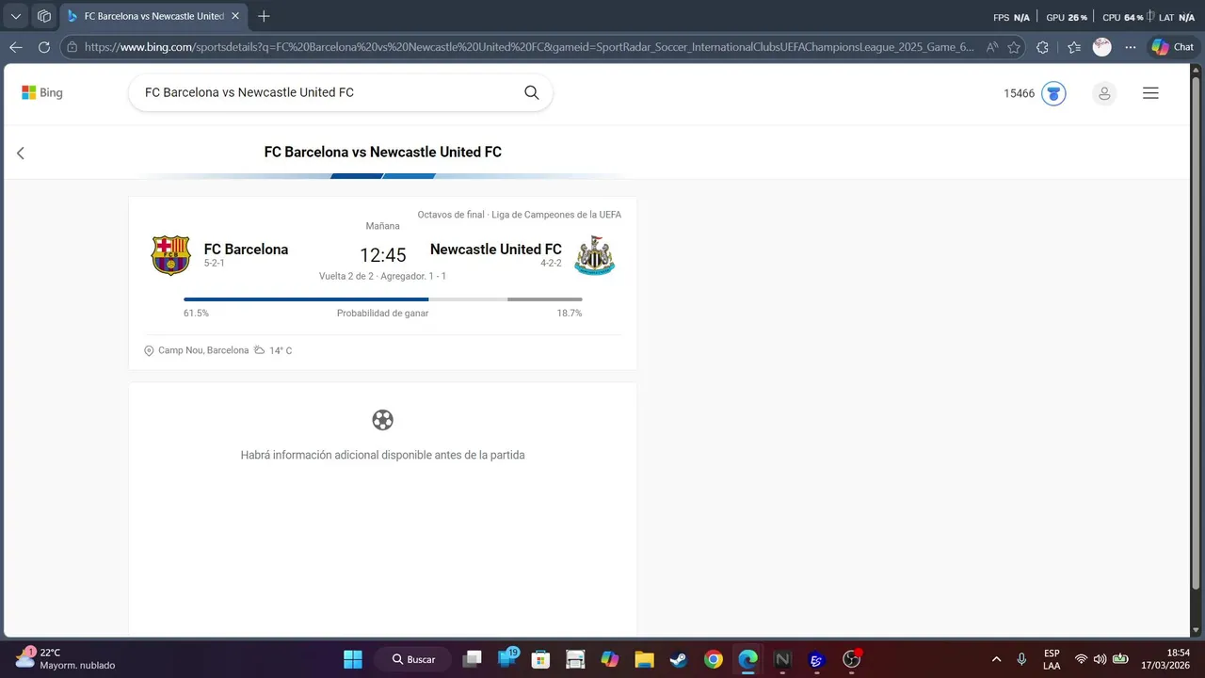Click the 61.5% win probability value
This screenshot has height=678, width=1205.
tap(196, 313)
